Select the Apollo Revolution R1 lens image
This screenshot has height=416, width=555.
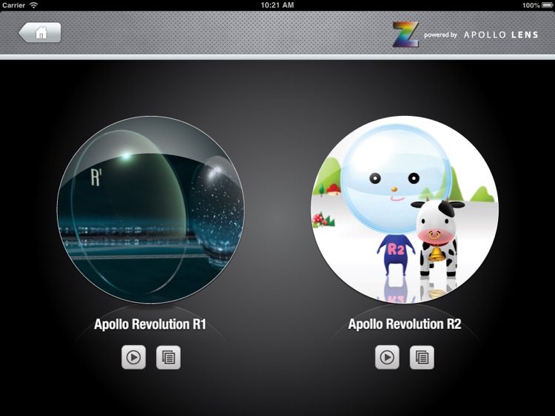[x=150, y=210]
